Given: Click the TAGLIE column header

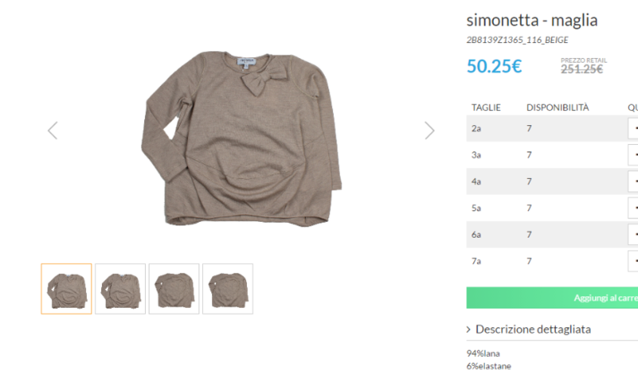Looking at the screenshot, I should tap(486, 108).
